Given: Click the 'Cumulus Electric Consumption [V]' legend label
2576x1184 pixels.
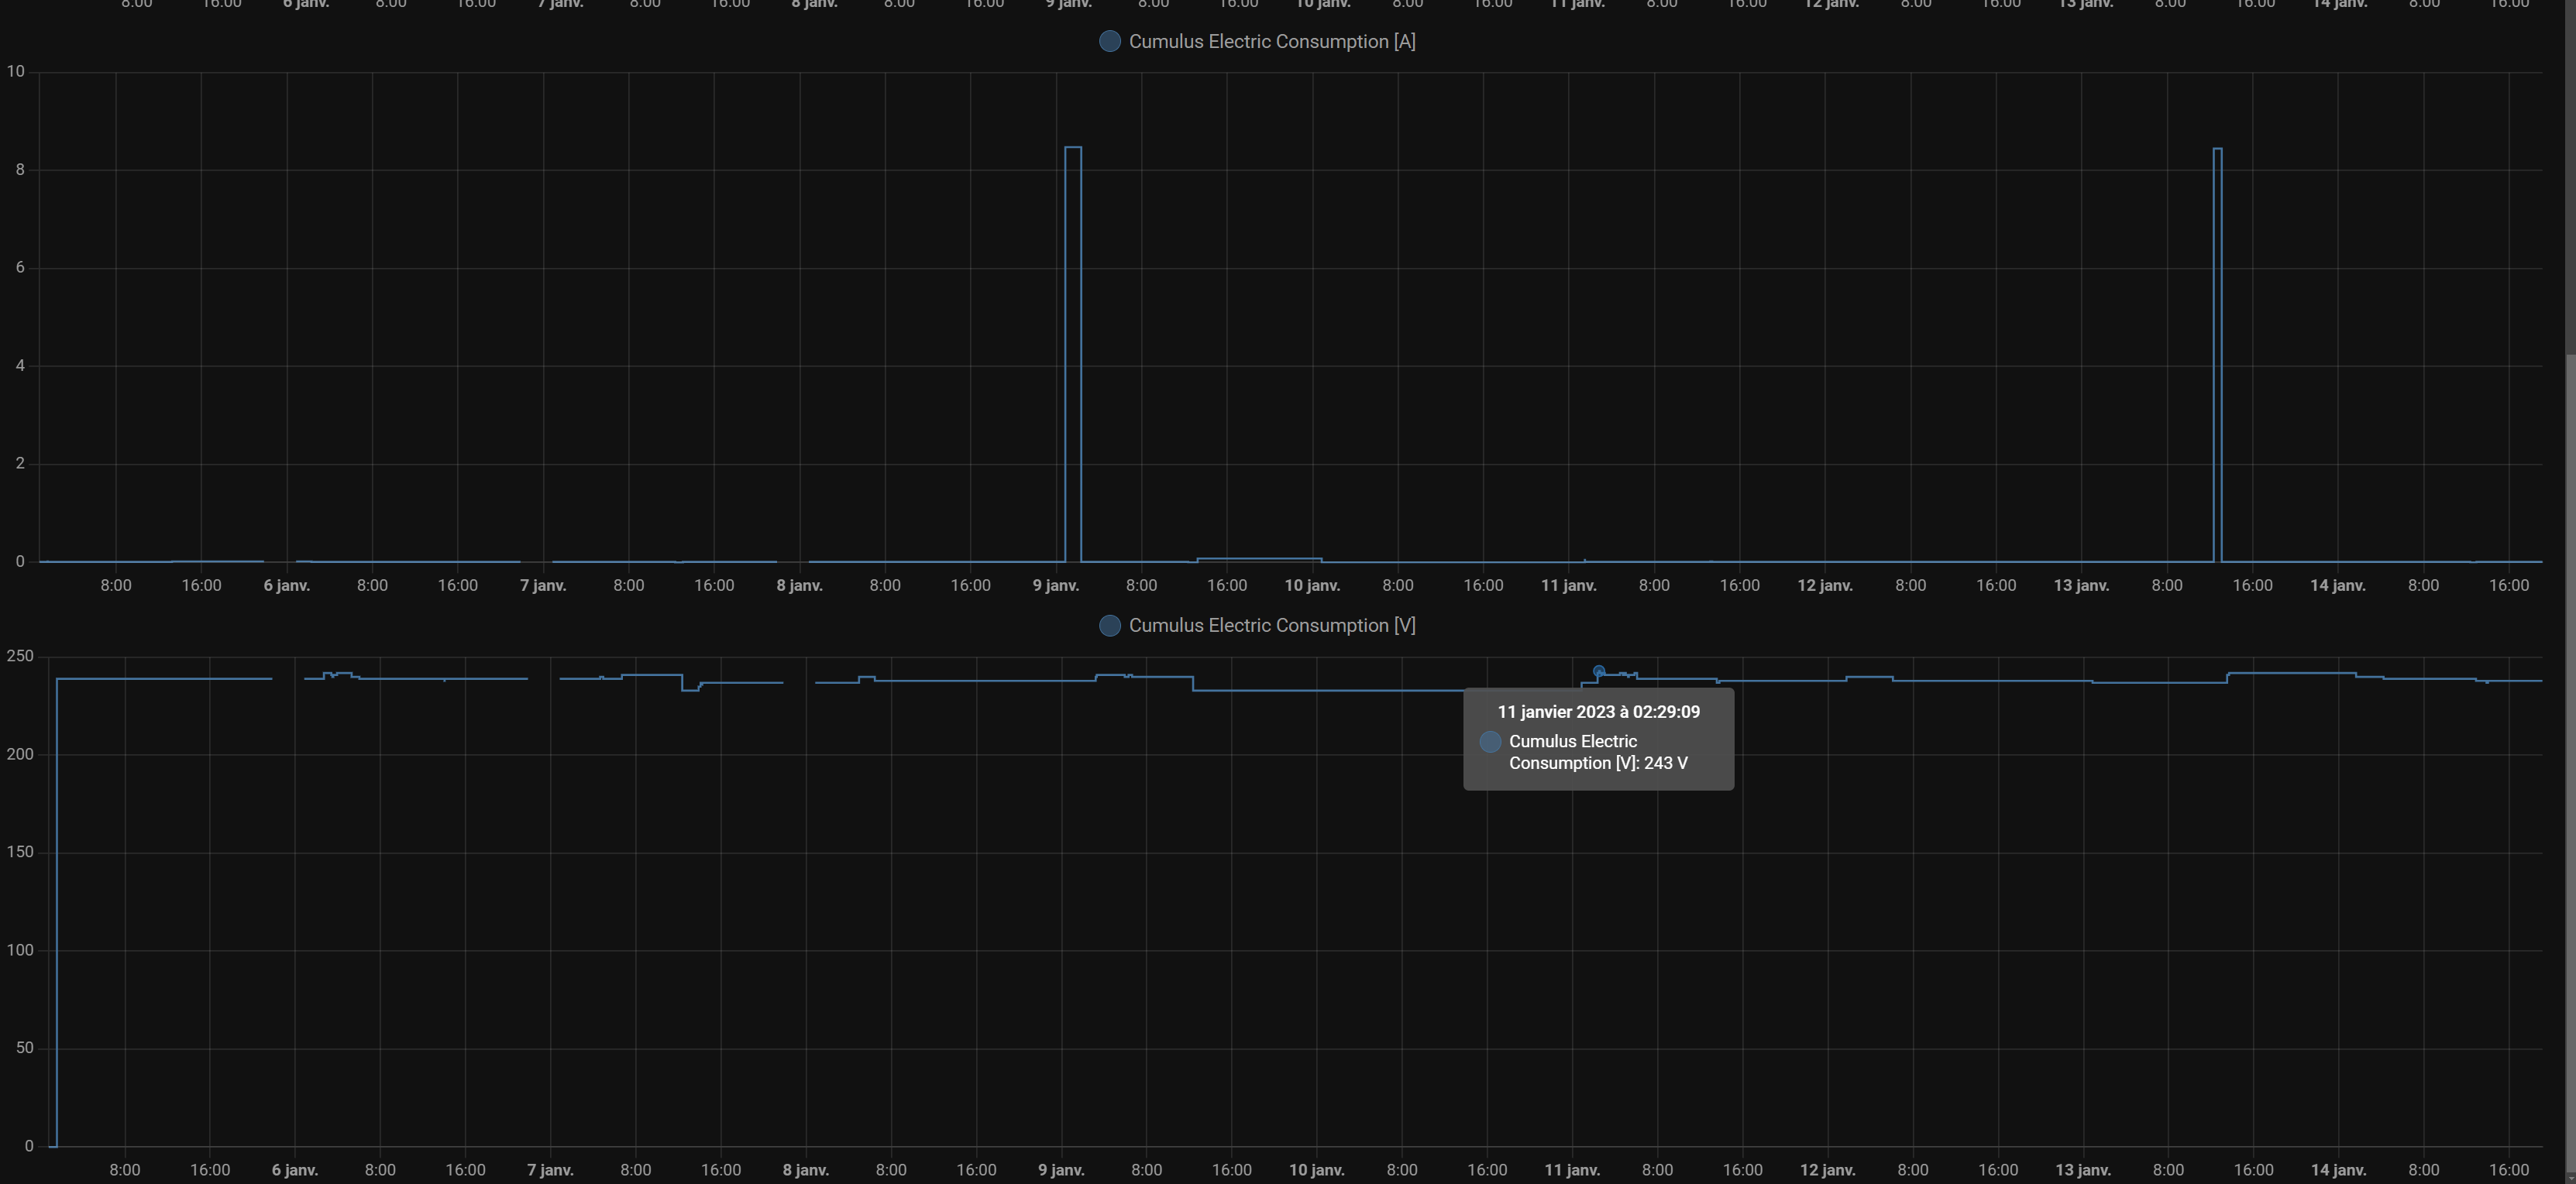Looking at the screenshot, I should [x=1271, y=626].
